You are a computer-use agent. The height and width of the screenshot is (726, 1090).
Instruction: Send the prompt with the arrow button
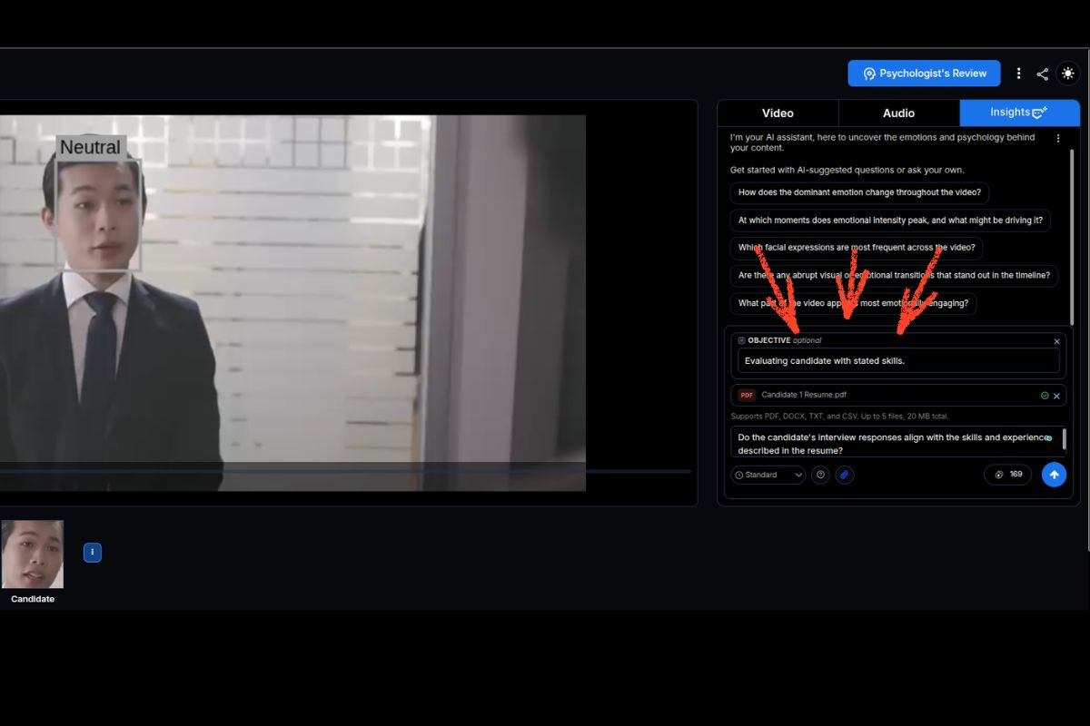tap(1054, 475)
